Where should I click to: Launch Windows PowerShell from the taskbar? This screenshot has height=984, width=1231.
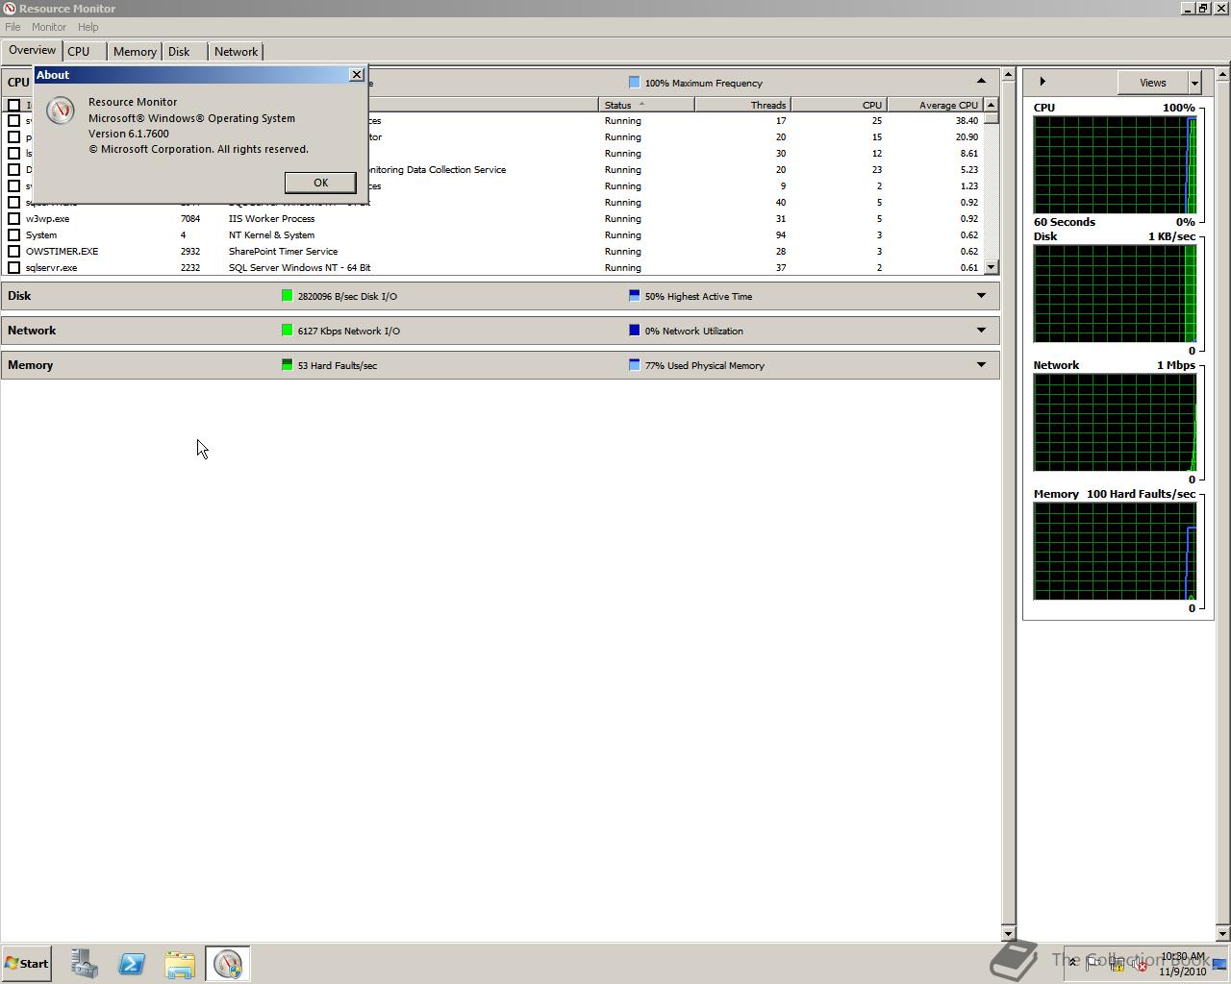[132, 964]
